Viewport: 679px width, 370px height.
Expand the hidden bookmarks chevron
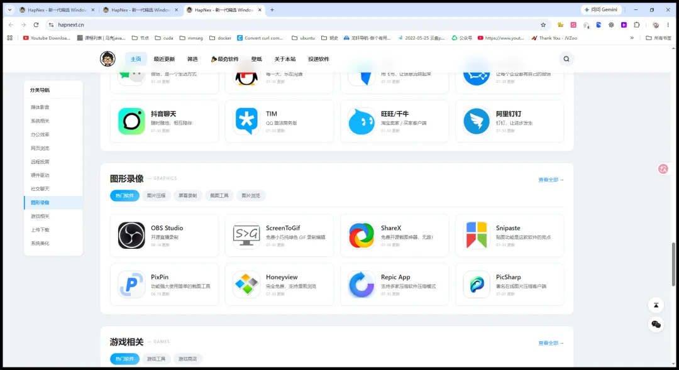(x=632, y=38)
